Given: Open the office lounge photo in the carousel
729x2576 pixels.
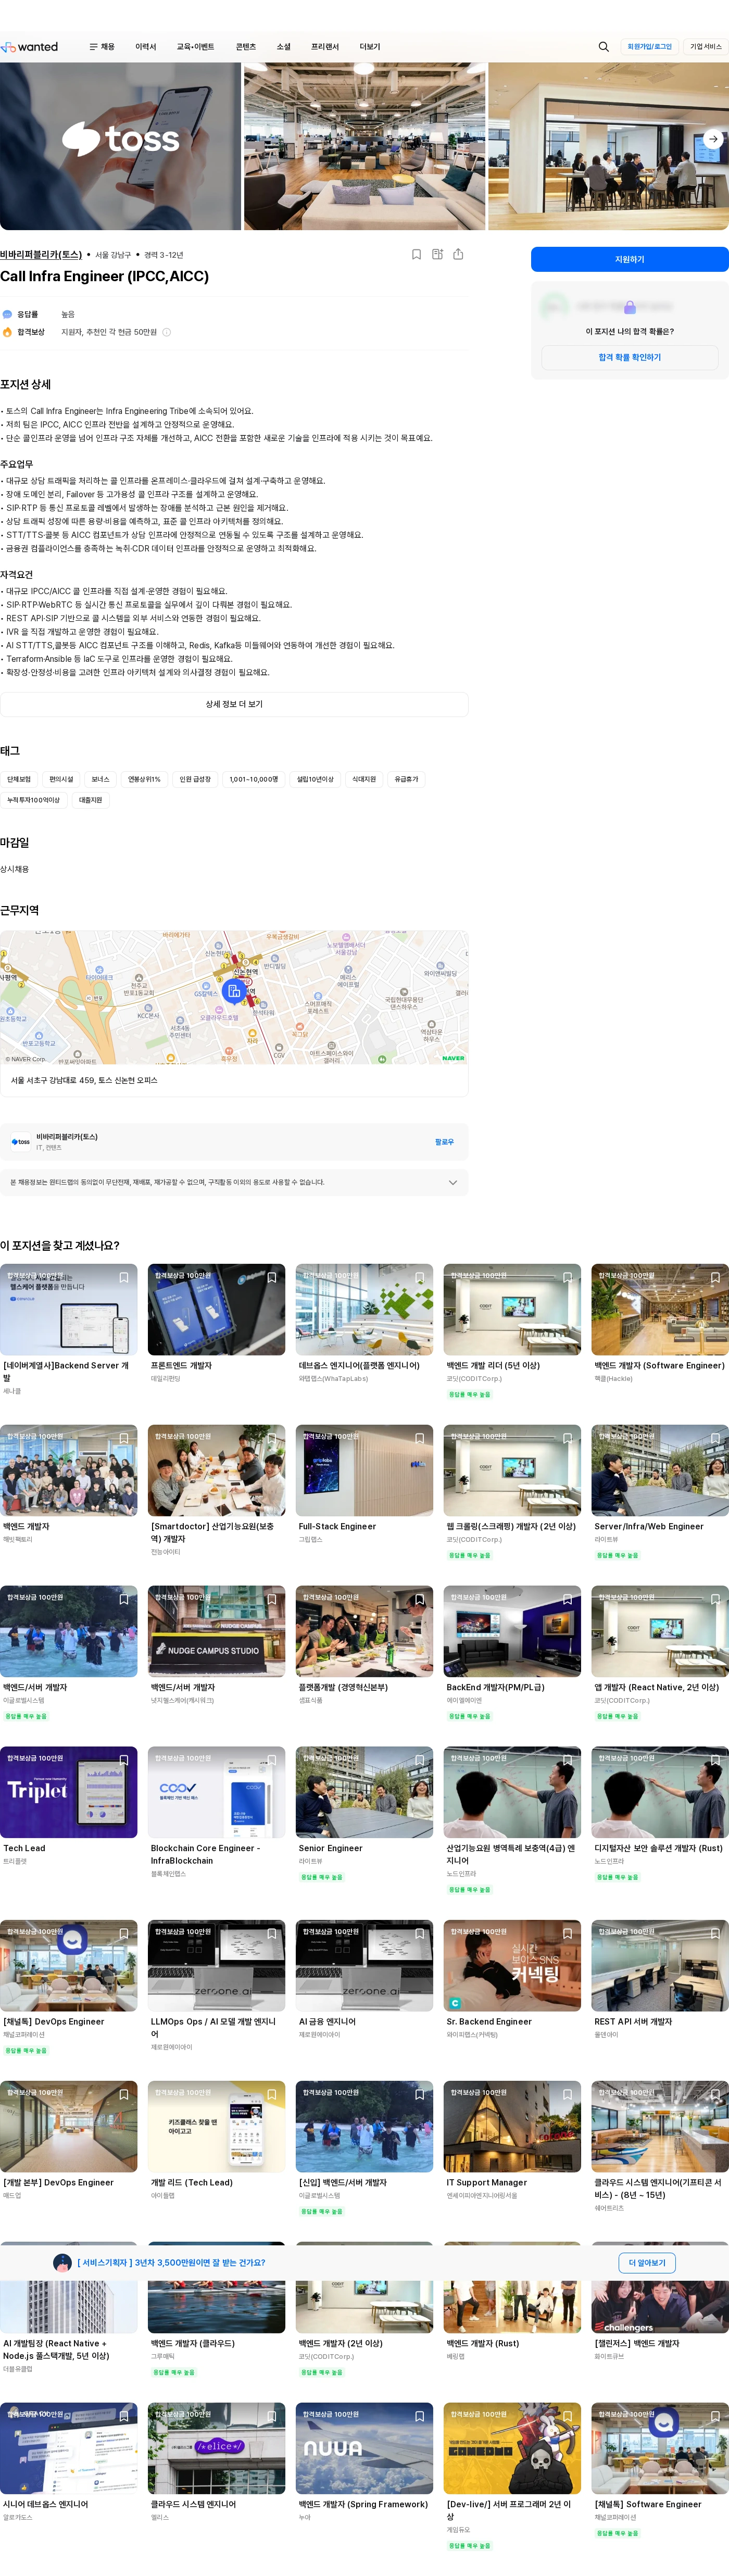Looking at the screenshot, I should [x=365, y=147].
